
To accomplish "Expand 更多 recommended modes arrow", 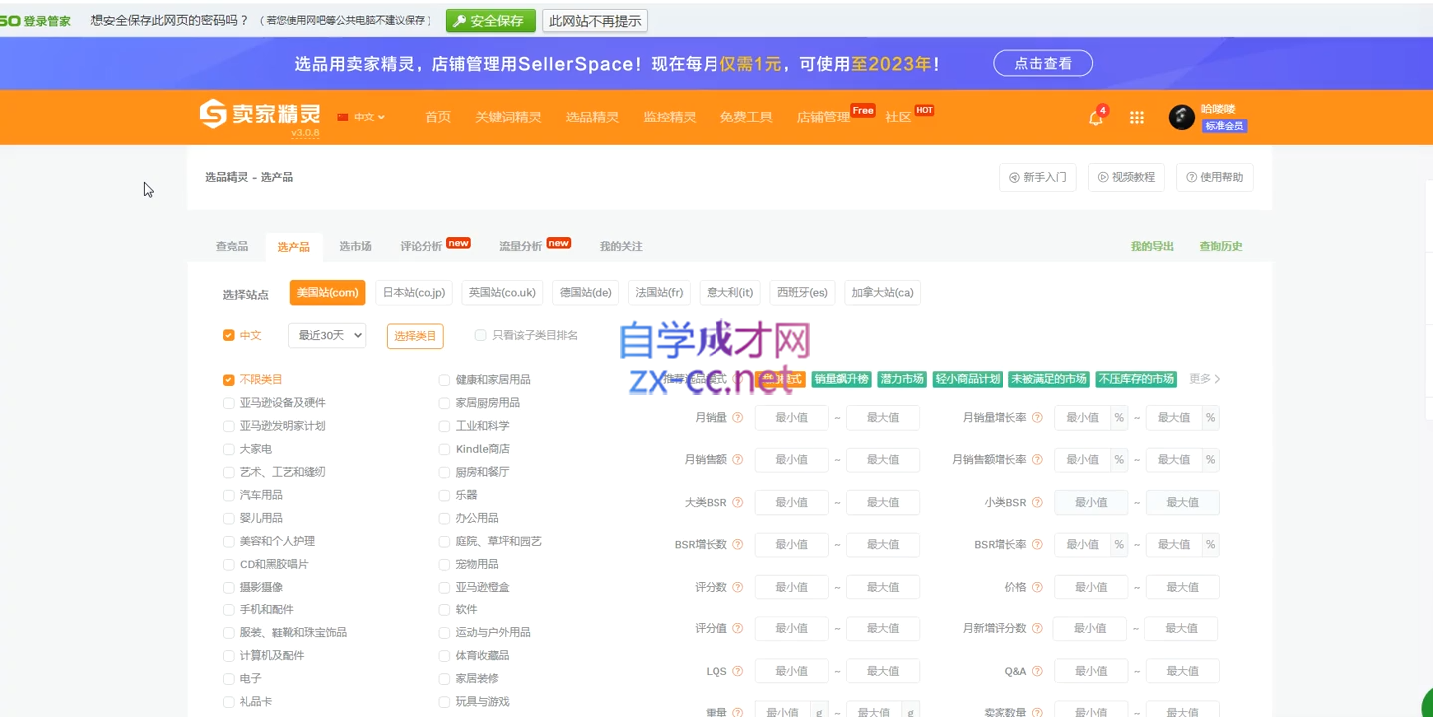I will 1205,379.
